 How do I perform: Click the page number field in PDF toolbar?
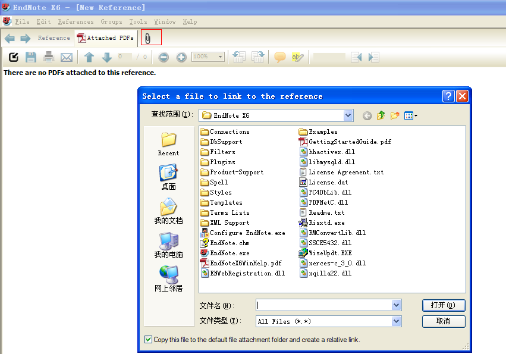click(124, 57)
